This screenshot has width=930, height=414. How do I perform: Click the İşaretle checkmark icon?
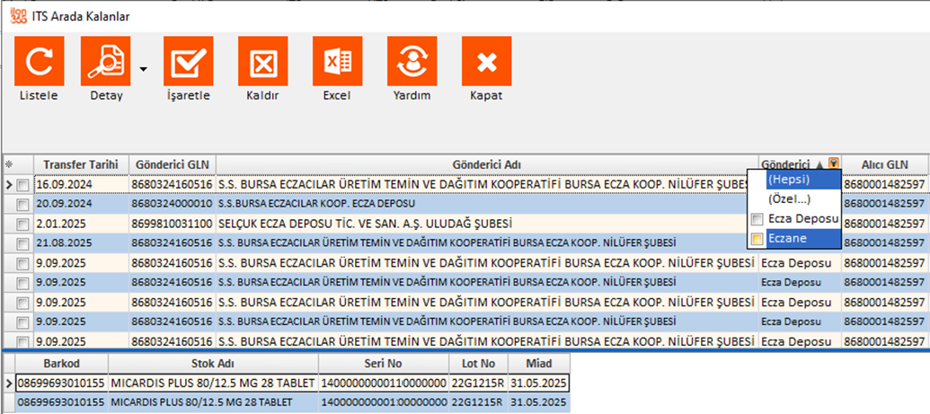click(x=188, y=61)
